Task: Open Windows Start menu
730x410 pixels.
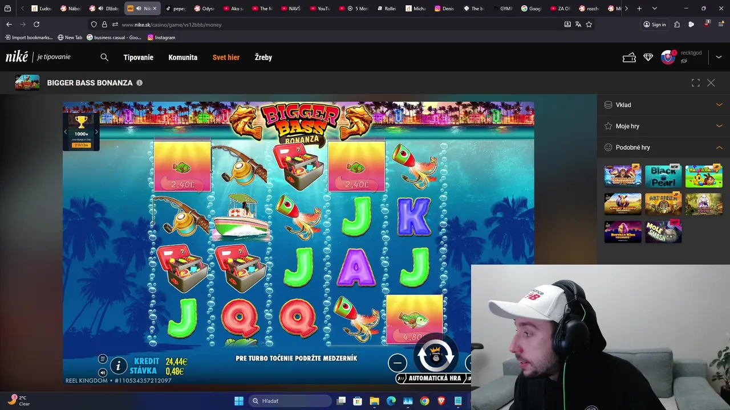Action: tap(239, 401)
